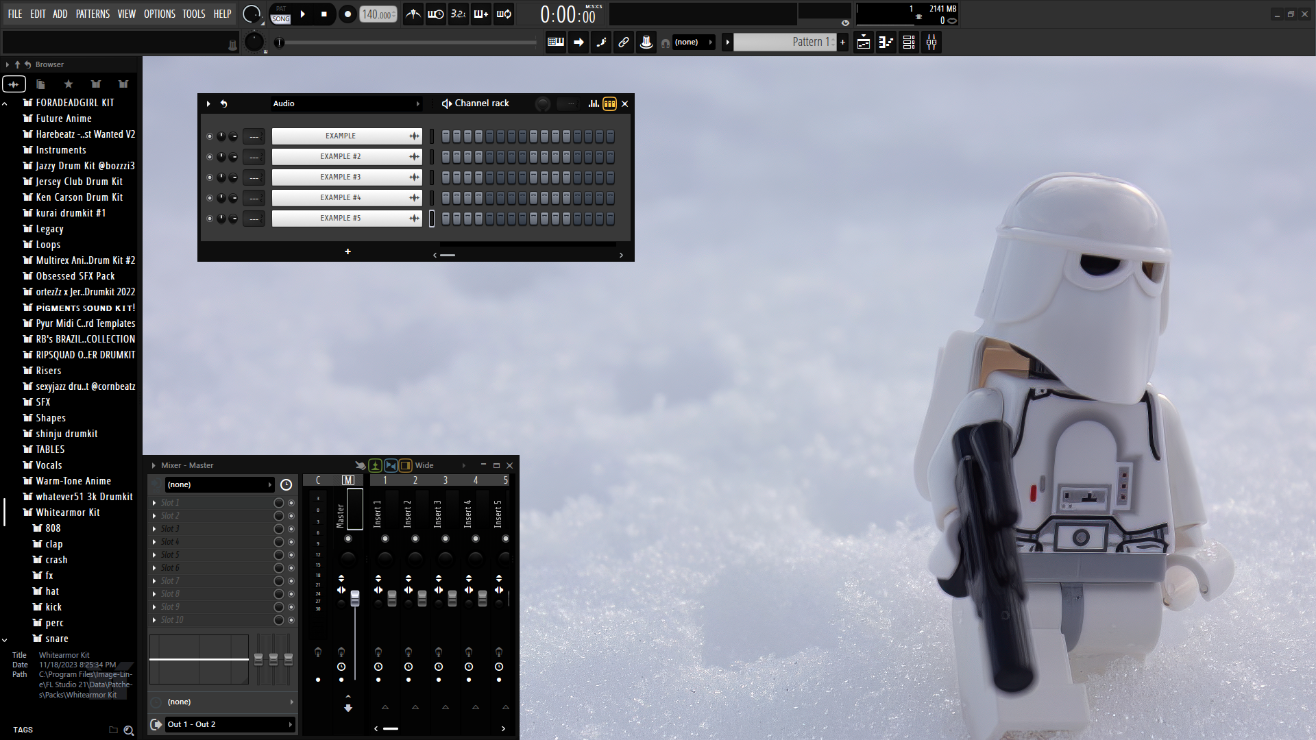Switch channel rack to graph editor view
This screenshot has width=1316, height=740.
(594, 103)
